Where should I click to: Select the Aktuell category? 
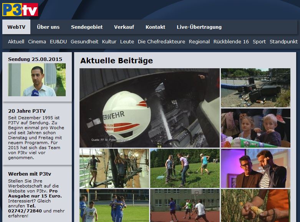coord(16,41)
